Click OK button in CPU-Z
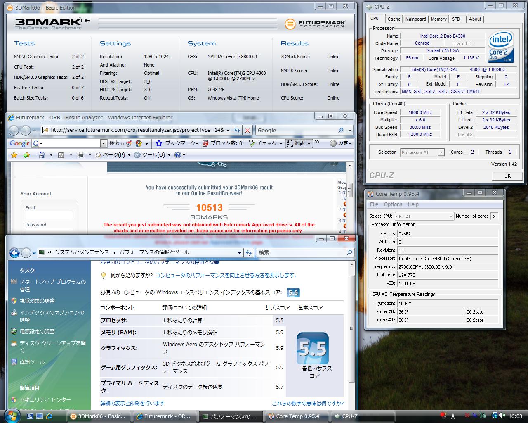The width and height of the screenshot is (528, 423). click(507, 176)
